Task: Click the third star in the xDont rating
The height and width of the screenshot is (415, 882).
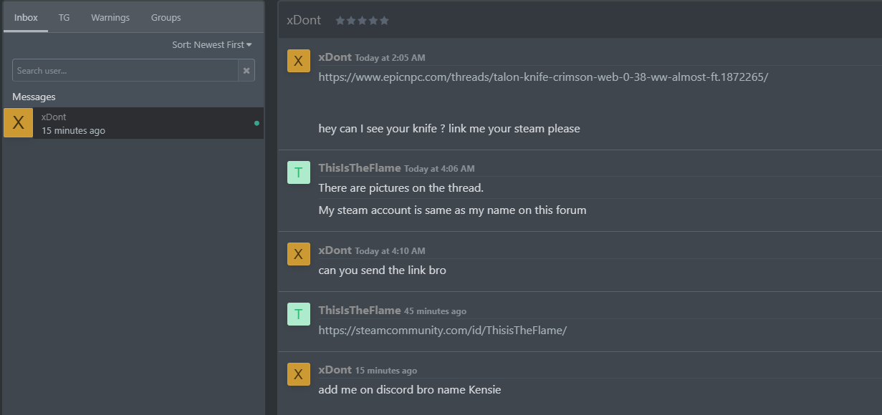Action: [x=362, y=21]
